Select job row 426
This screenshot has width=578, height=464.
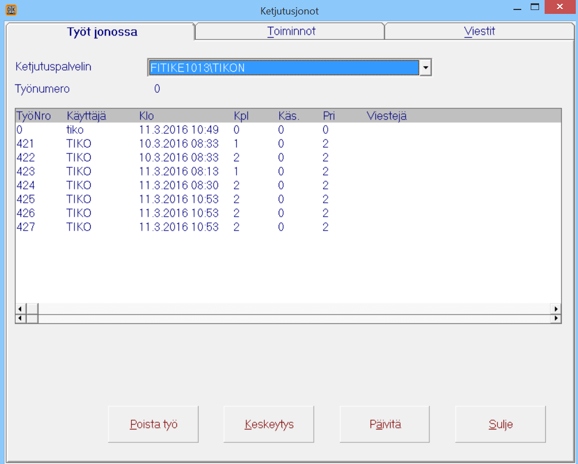[288, 213]
